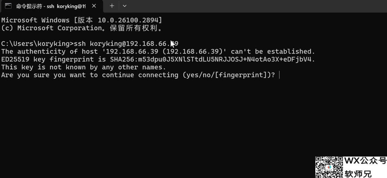Select the 命令提示符 - ssh tab title
This screenshot has height=178, width=387.
[50, 6]
